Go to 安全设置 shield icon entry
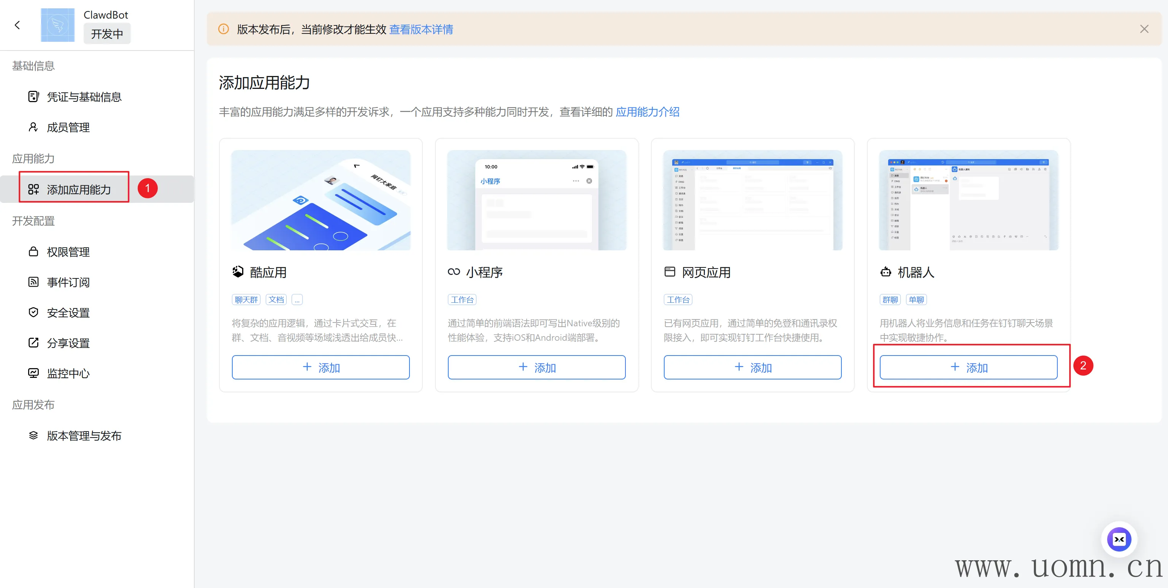Viewport: 1168px width, 588px height. (x=33, y=313)
